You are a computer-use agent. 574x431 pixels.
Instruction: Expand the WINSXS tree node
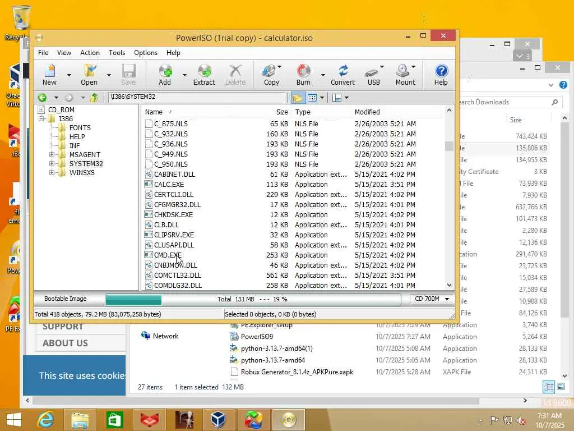(52, 173)
